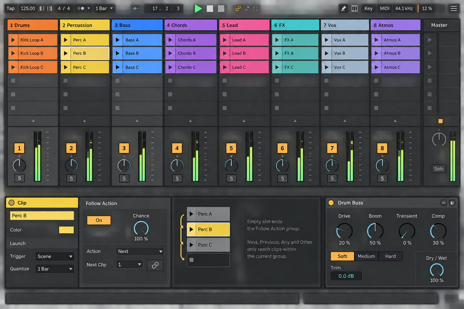Select the 5 Lead track header
The width and height of the screenshot is (464, 309).
(244, 25)
